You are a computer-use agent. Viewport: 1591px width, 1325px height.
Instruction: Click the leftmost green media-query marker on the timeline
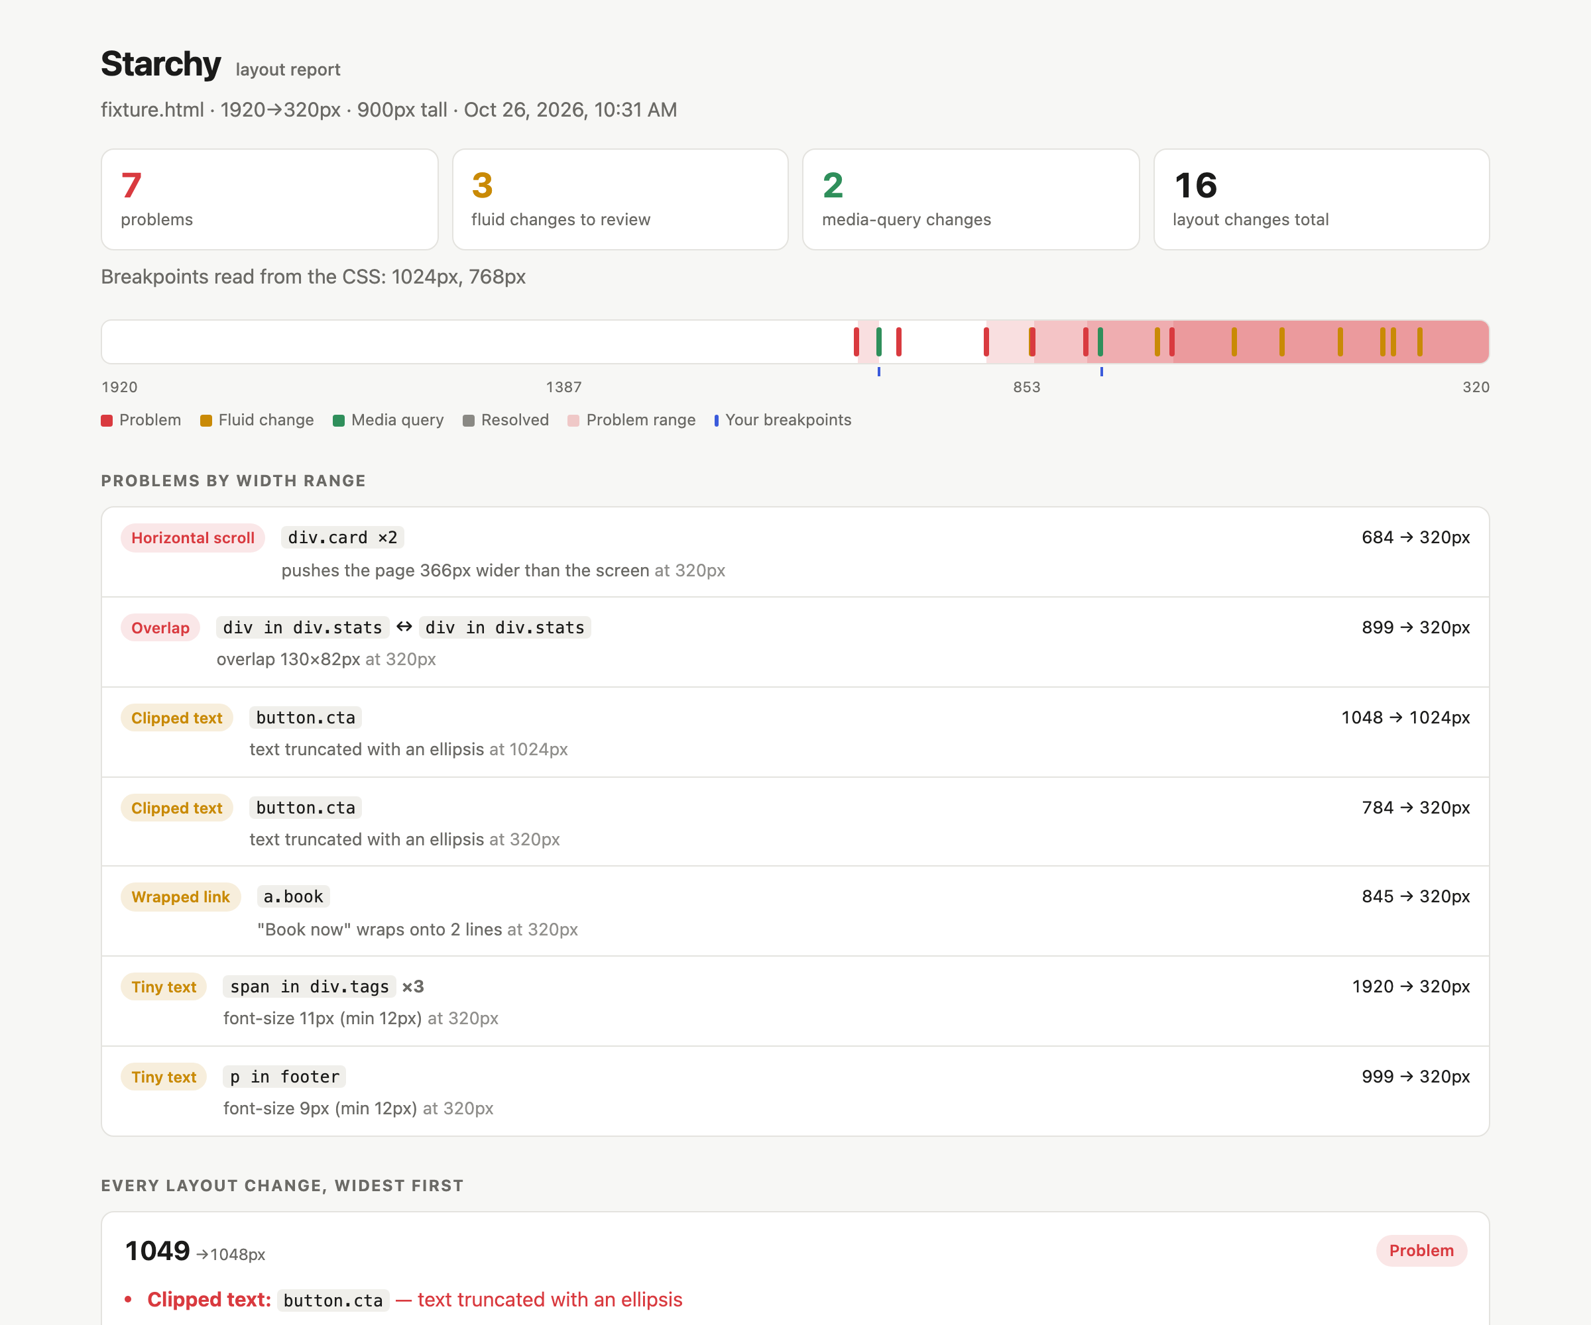tap(879, 341)
